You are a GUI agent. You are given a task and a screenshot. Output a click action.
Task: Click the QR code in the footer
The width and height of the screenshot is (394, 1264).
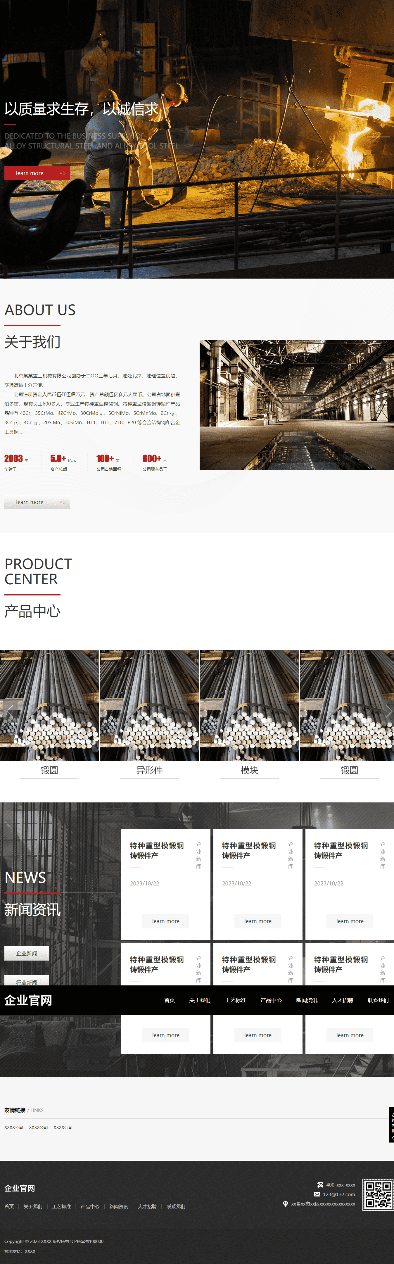(378, 1195)
